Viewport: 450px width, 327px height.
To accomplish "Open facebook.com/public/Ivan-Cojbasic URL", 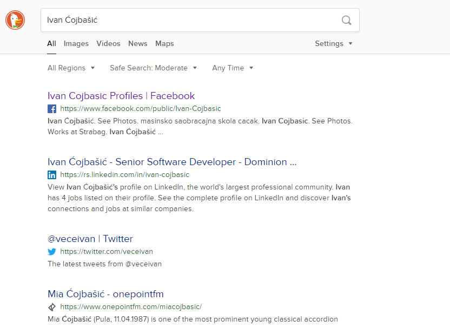I will pos(140,109).
